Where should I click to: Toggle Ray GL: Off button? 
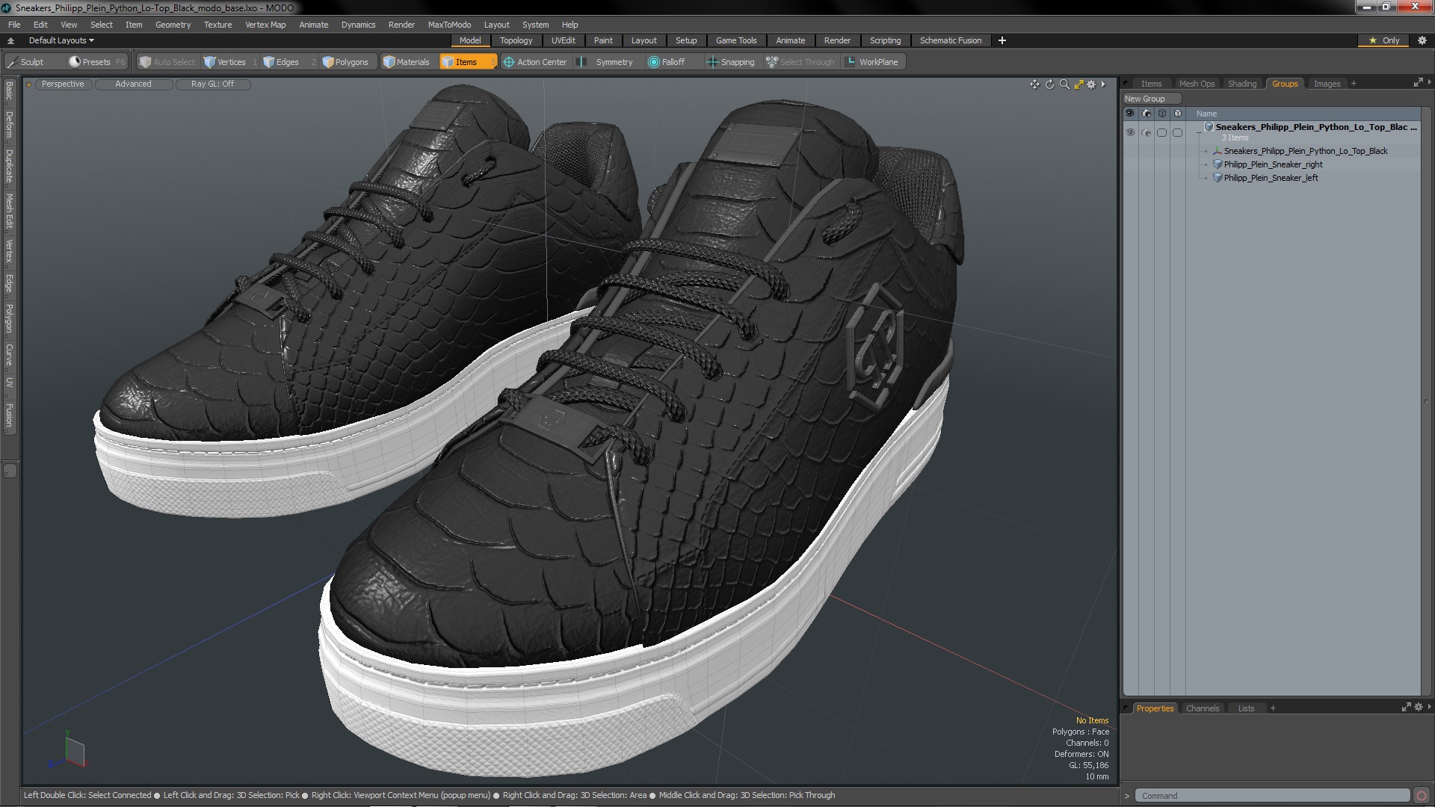[212, 84]
